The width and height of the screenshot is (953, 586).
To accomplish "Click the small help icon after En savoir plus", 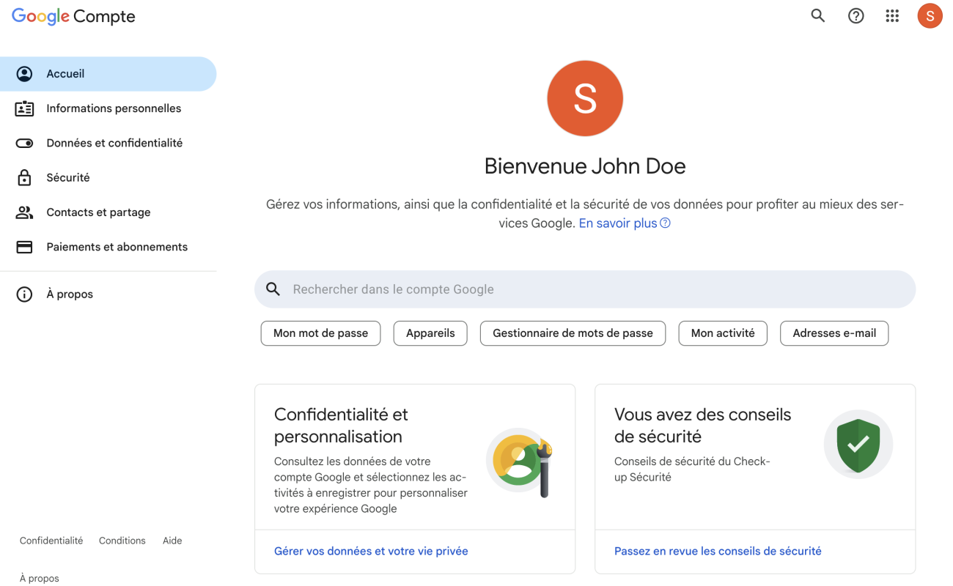I will pyautogui.click(x=665, y=223).
